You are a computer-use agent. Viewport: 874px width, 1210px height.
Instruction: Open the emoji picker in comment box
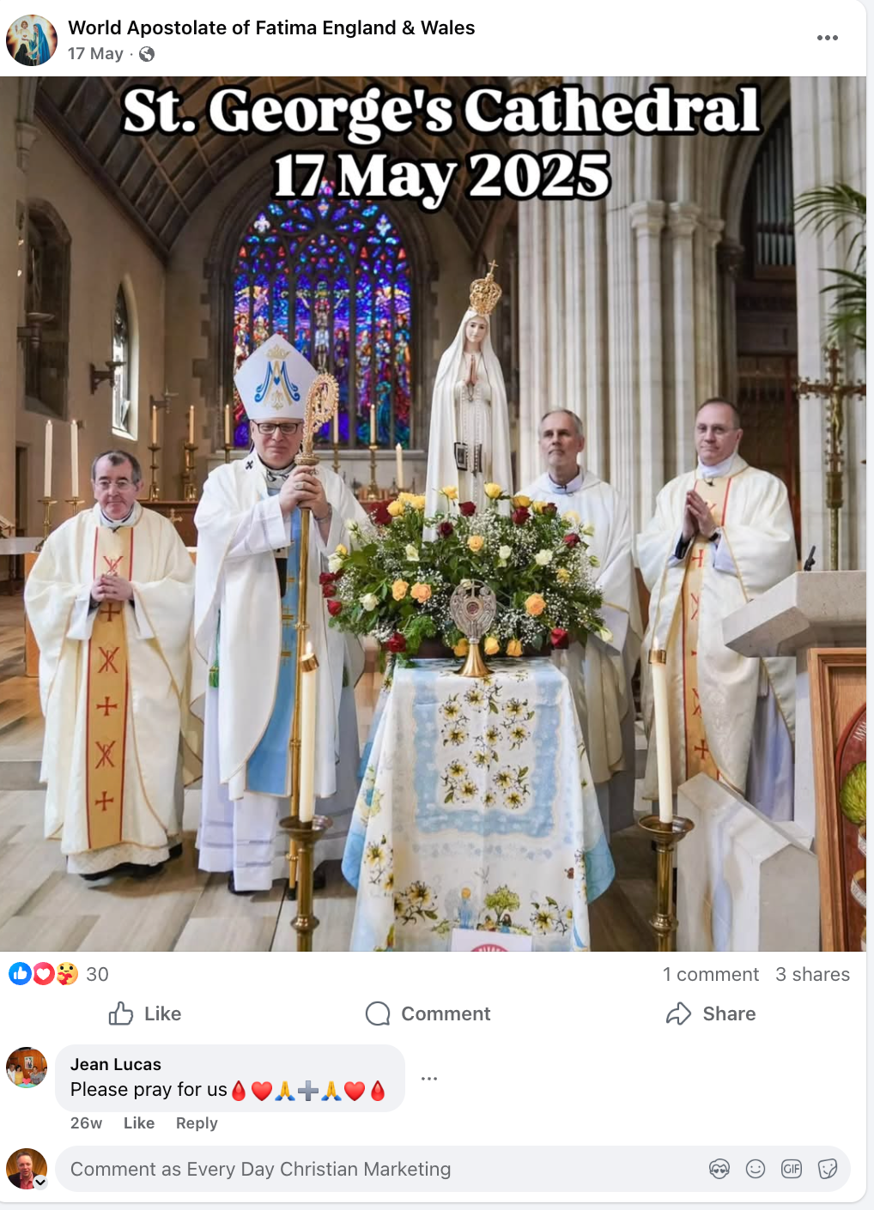pos(756,1169)
